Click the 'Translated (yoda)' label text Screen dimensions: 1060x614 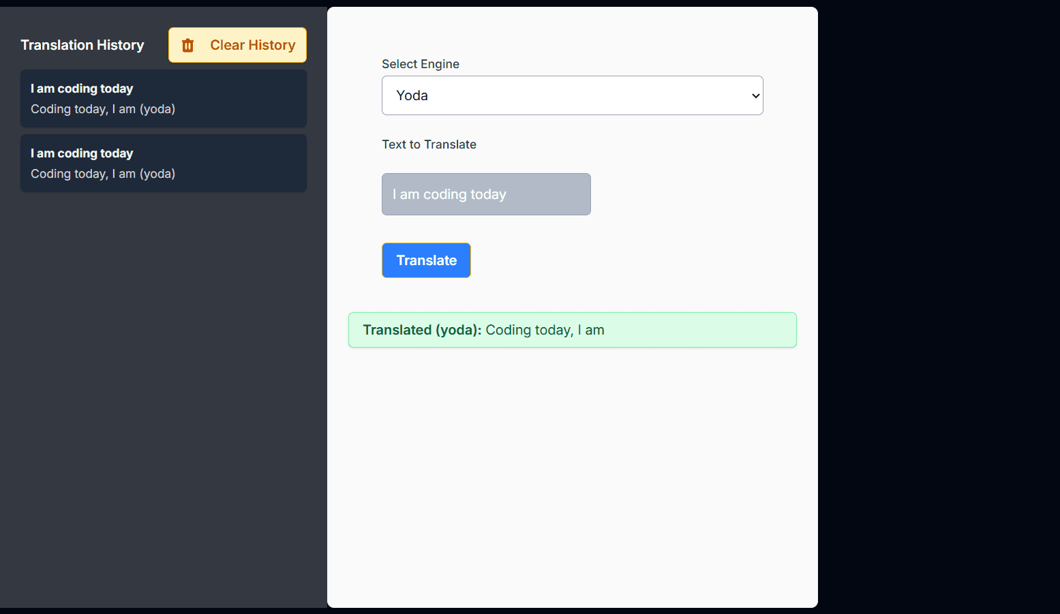[x=421, y=330]
